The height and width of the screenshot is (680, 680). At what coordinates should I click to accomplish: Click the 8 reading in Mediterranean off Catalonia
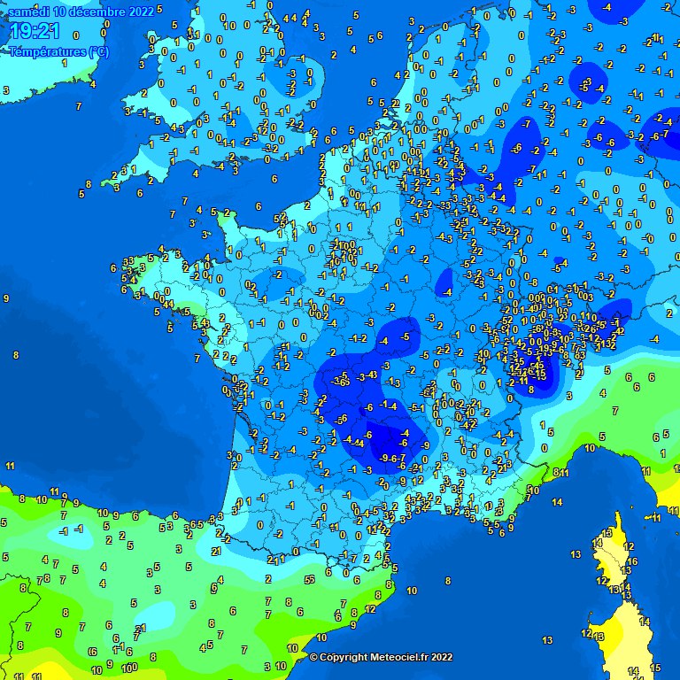pos(448,581)
